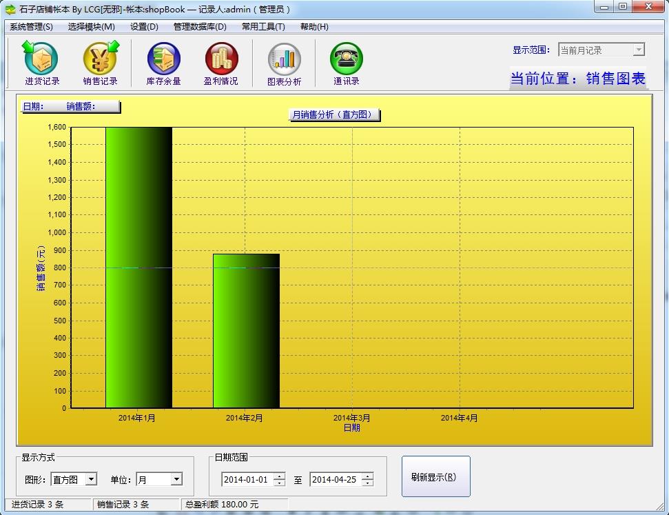Click the 2014年2月 green sales bar
The height and width of the screenshot is (515, 669).
246,331
